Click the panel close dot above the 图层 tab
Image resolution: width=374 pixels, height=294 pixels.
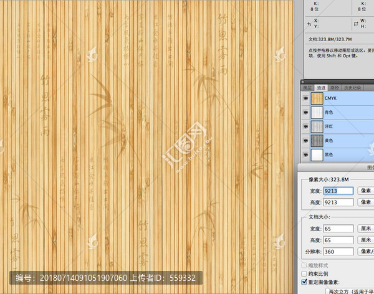point(302,82)
